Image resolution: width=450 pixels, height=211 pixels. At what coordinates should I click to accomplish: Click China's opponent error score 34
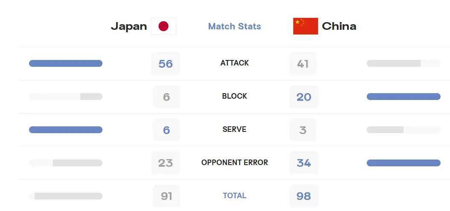click(x=304, y=163)
